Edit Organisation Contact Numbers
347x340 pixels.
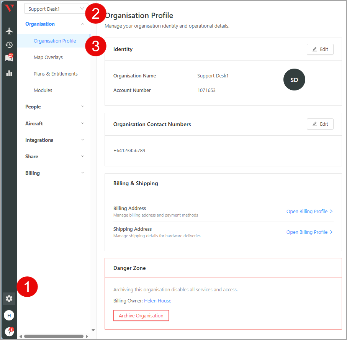coord(320,124)
